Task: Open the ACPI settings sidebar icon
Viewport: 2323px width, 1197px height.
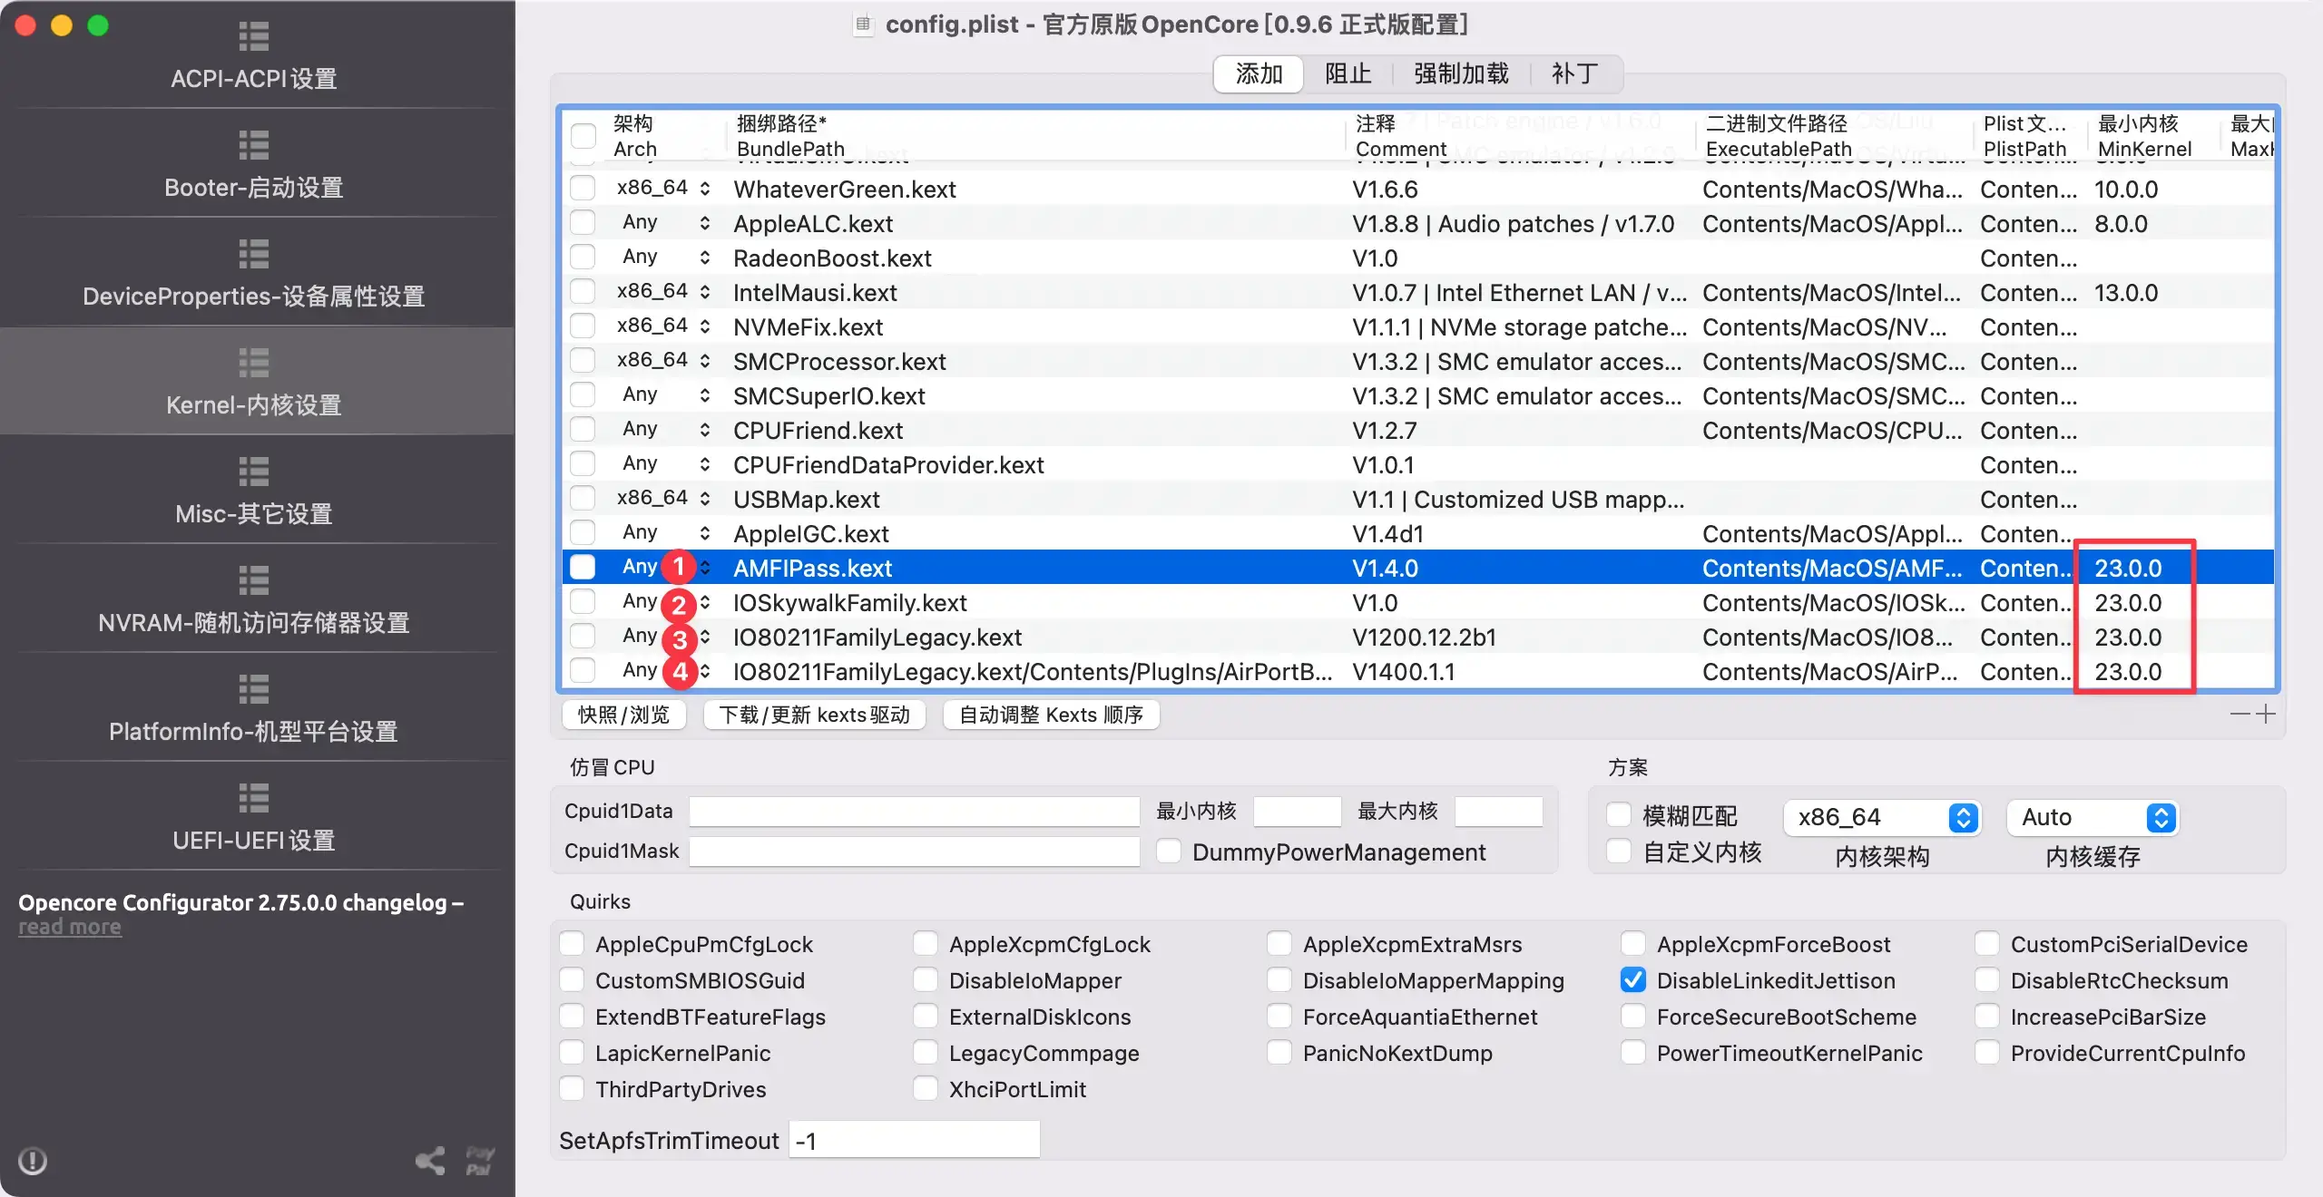Action: [x=253, y=36]
